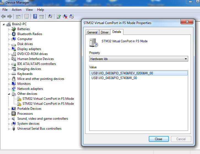Click the greyed Cancel button

181,139
